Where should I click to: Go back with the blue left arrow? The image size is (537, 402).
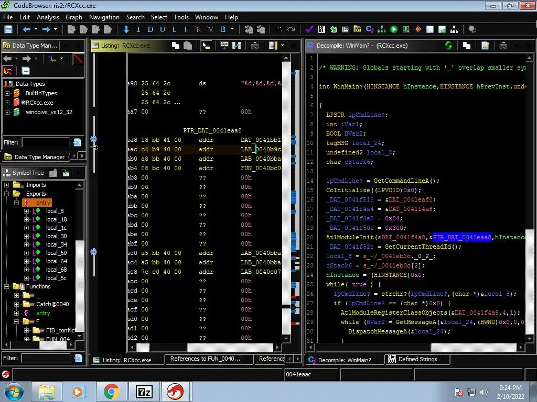[26, 29]
